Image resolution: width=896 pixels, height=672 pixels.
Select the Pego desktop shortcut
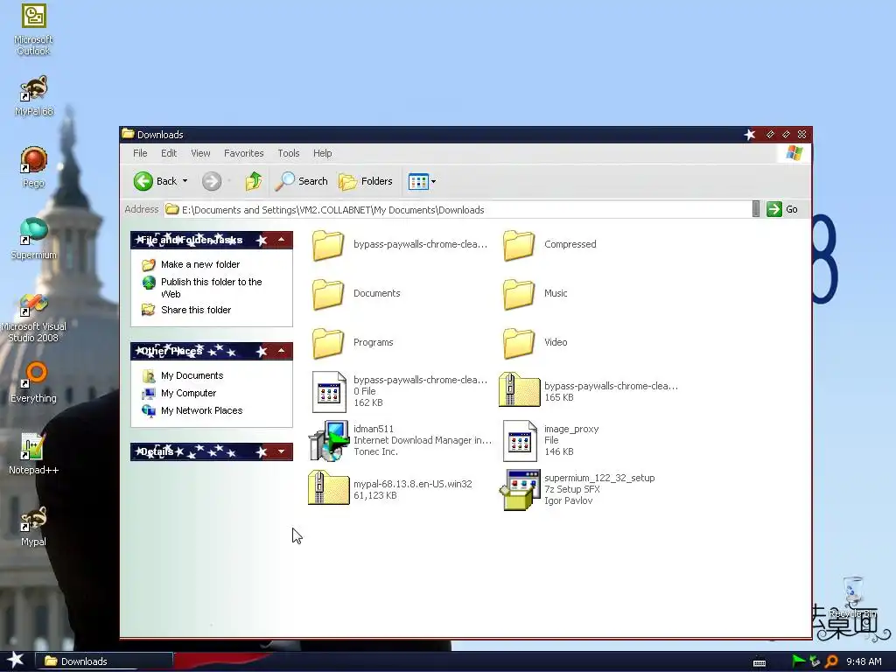coord(34,167)
